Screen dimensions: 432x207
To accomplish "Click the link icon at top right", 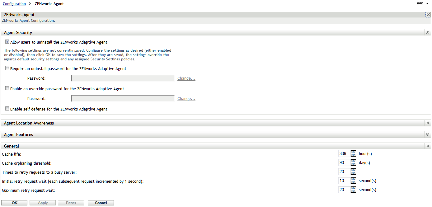I will 420,3.
